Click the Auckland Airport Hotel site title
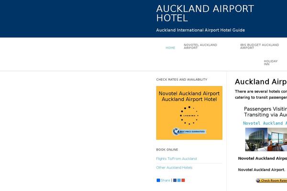Viewport: 287px width, 191px height. tap(205, 13)
